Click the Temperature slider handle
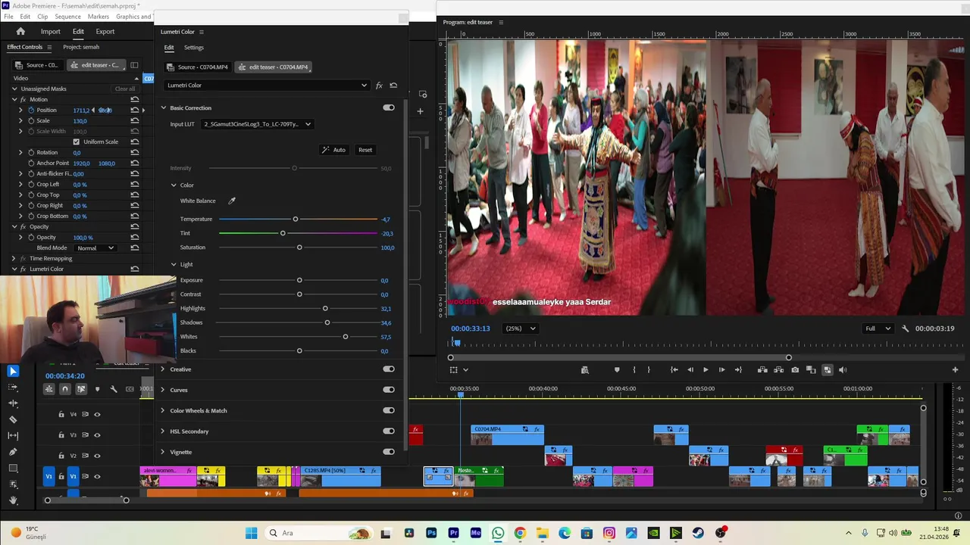 pyautogui.click(x=296, y=220)
